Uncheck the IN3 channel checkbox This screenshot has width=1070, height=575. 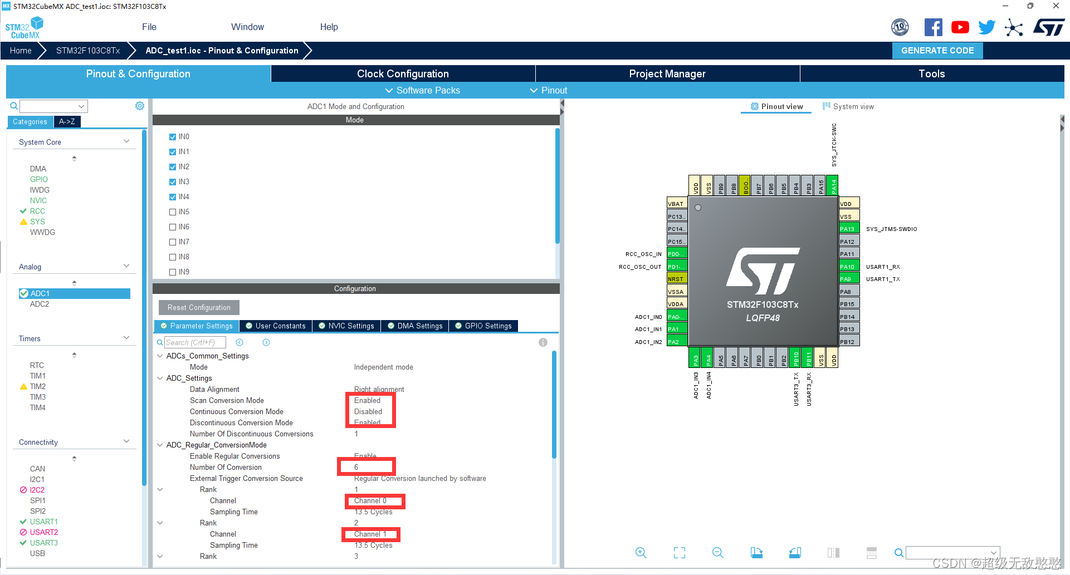click(173, 182)
